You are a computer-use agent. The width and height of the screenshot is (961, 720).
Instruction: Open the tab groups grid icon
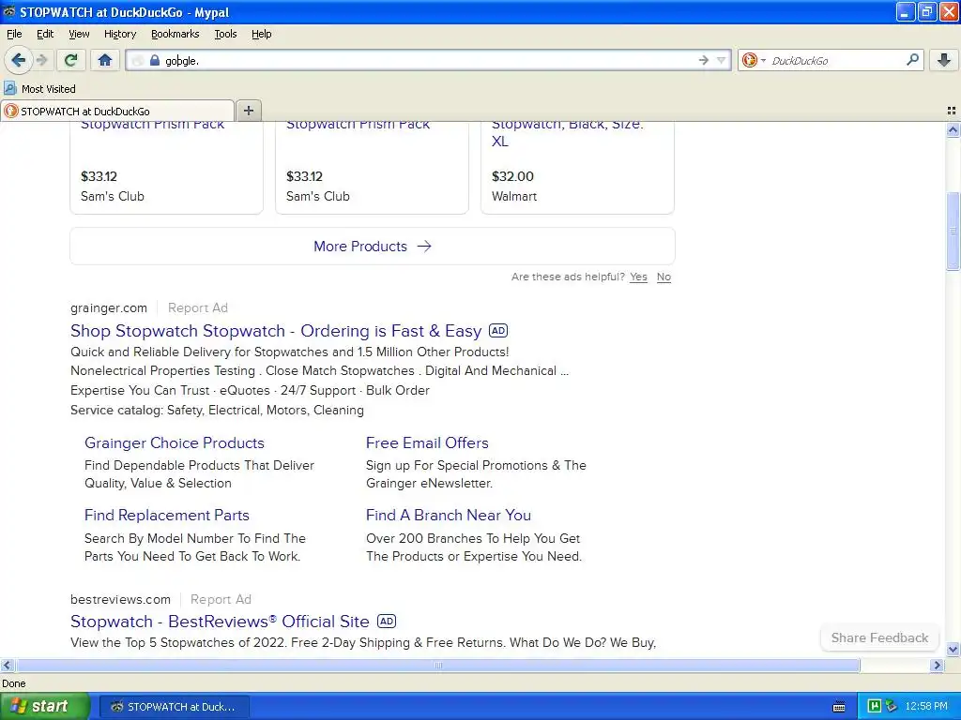click(952, 111)
